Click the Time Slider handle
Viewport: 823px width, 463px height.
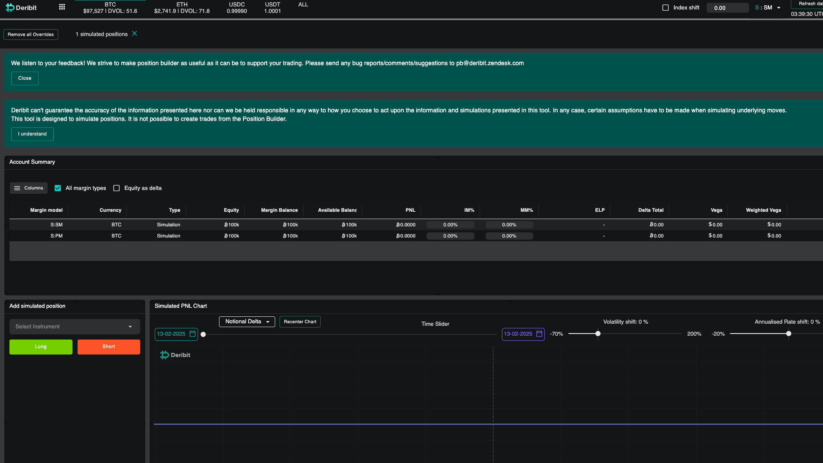[203, 334]
